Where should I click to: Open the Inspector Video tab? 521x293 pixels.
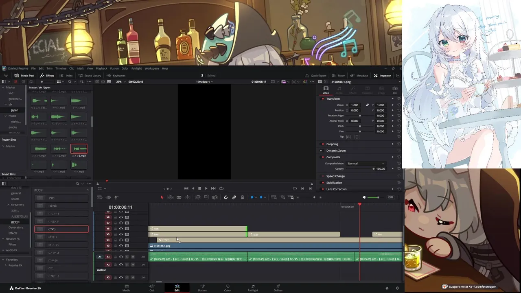tap(326, 90)
